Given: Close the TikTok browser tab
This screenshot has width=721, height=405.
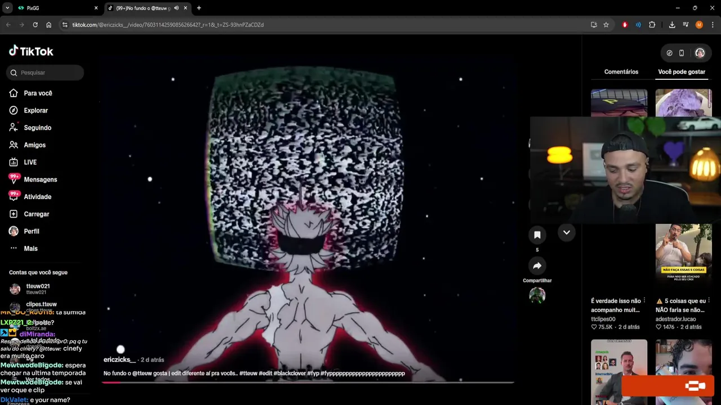Looking at the screenshot, I should point(185,8).
